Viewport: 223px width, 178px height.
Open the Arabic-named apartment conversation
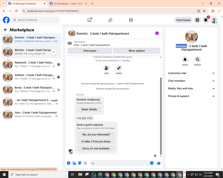[x=31, y=102]
